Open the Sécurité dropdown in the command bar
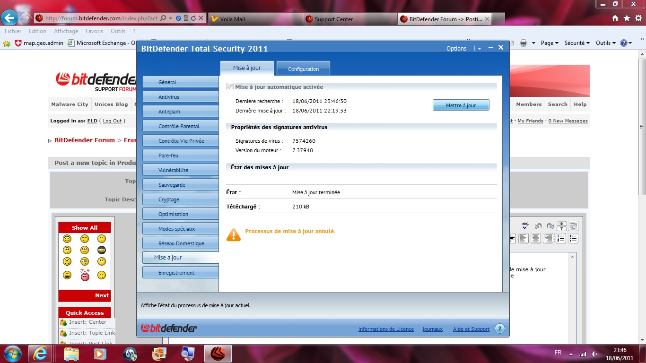The height and width of the screenshot is (363, 646). coord(577,43)
